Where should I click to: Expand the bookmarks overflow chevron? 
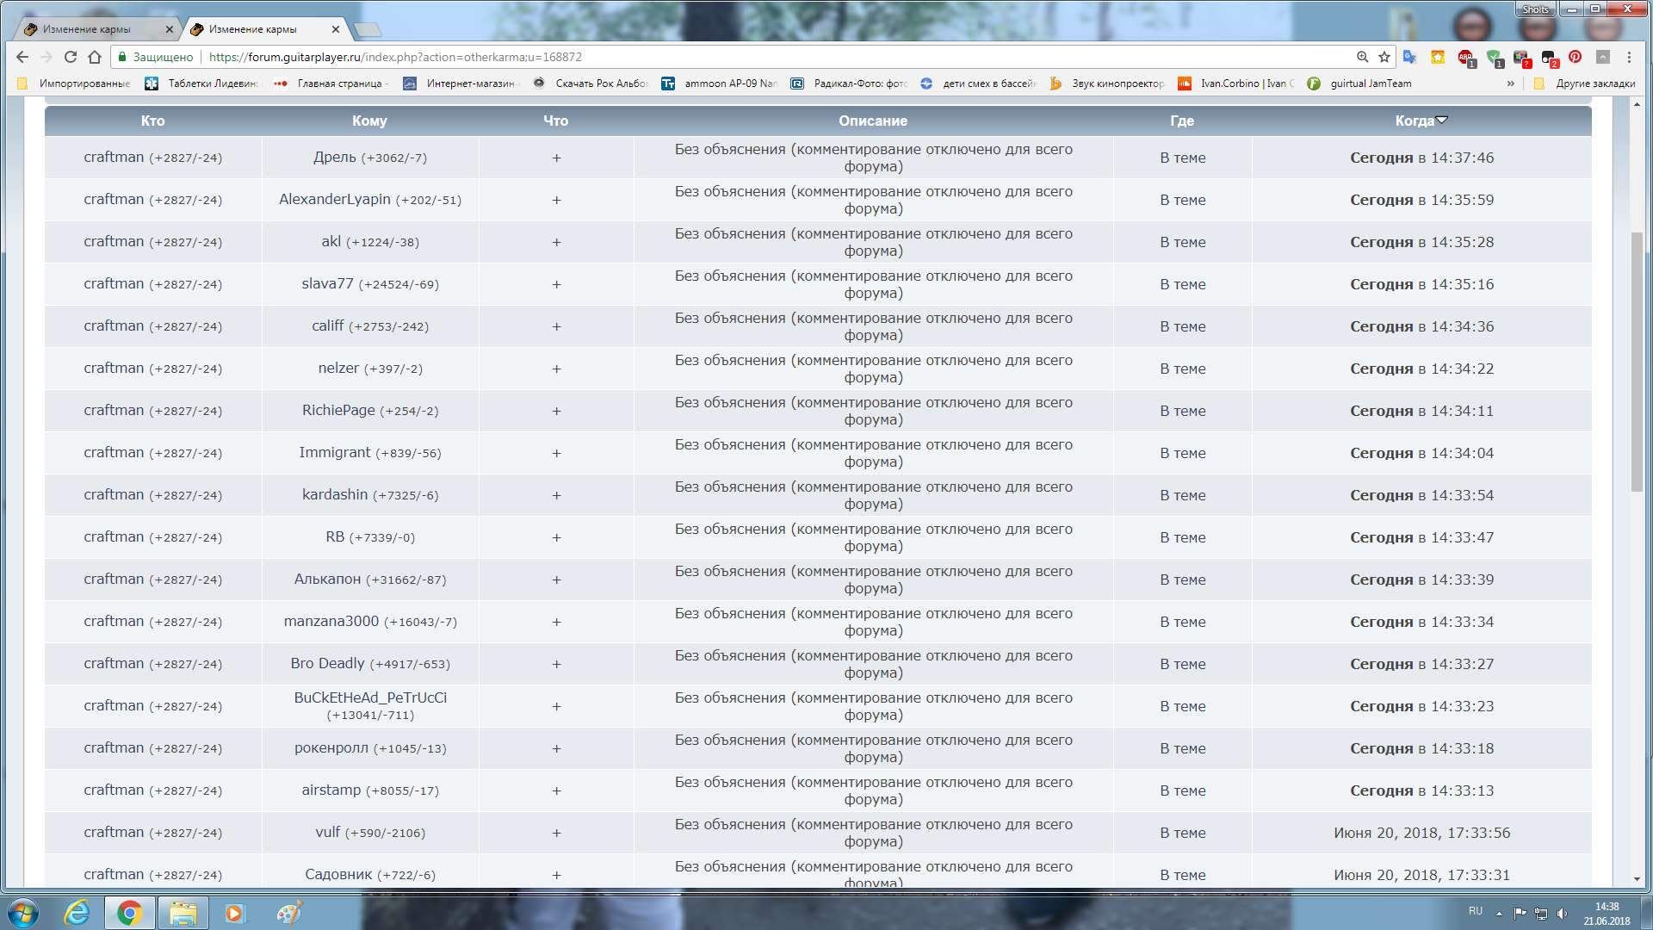tap(1510, 84)
